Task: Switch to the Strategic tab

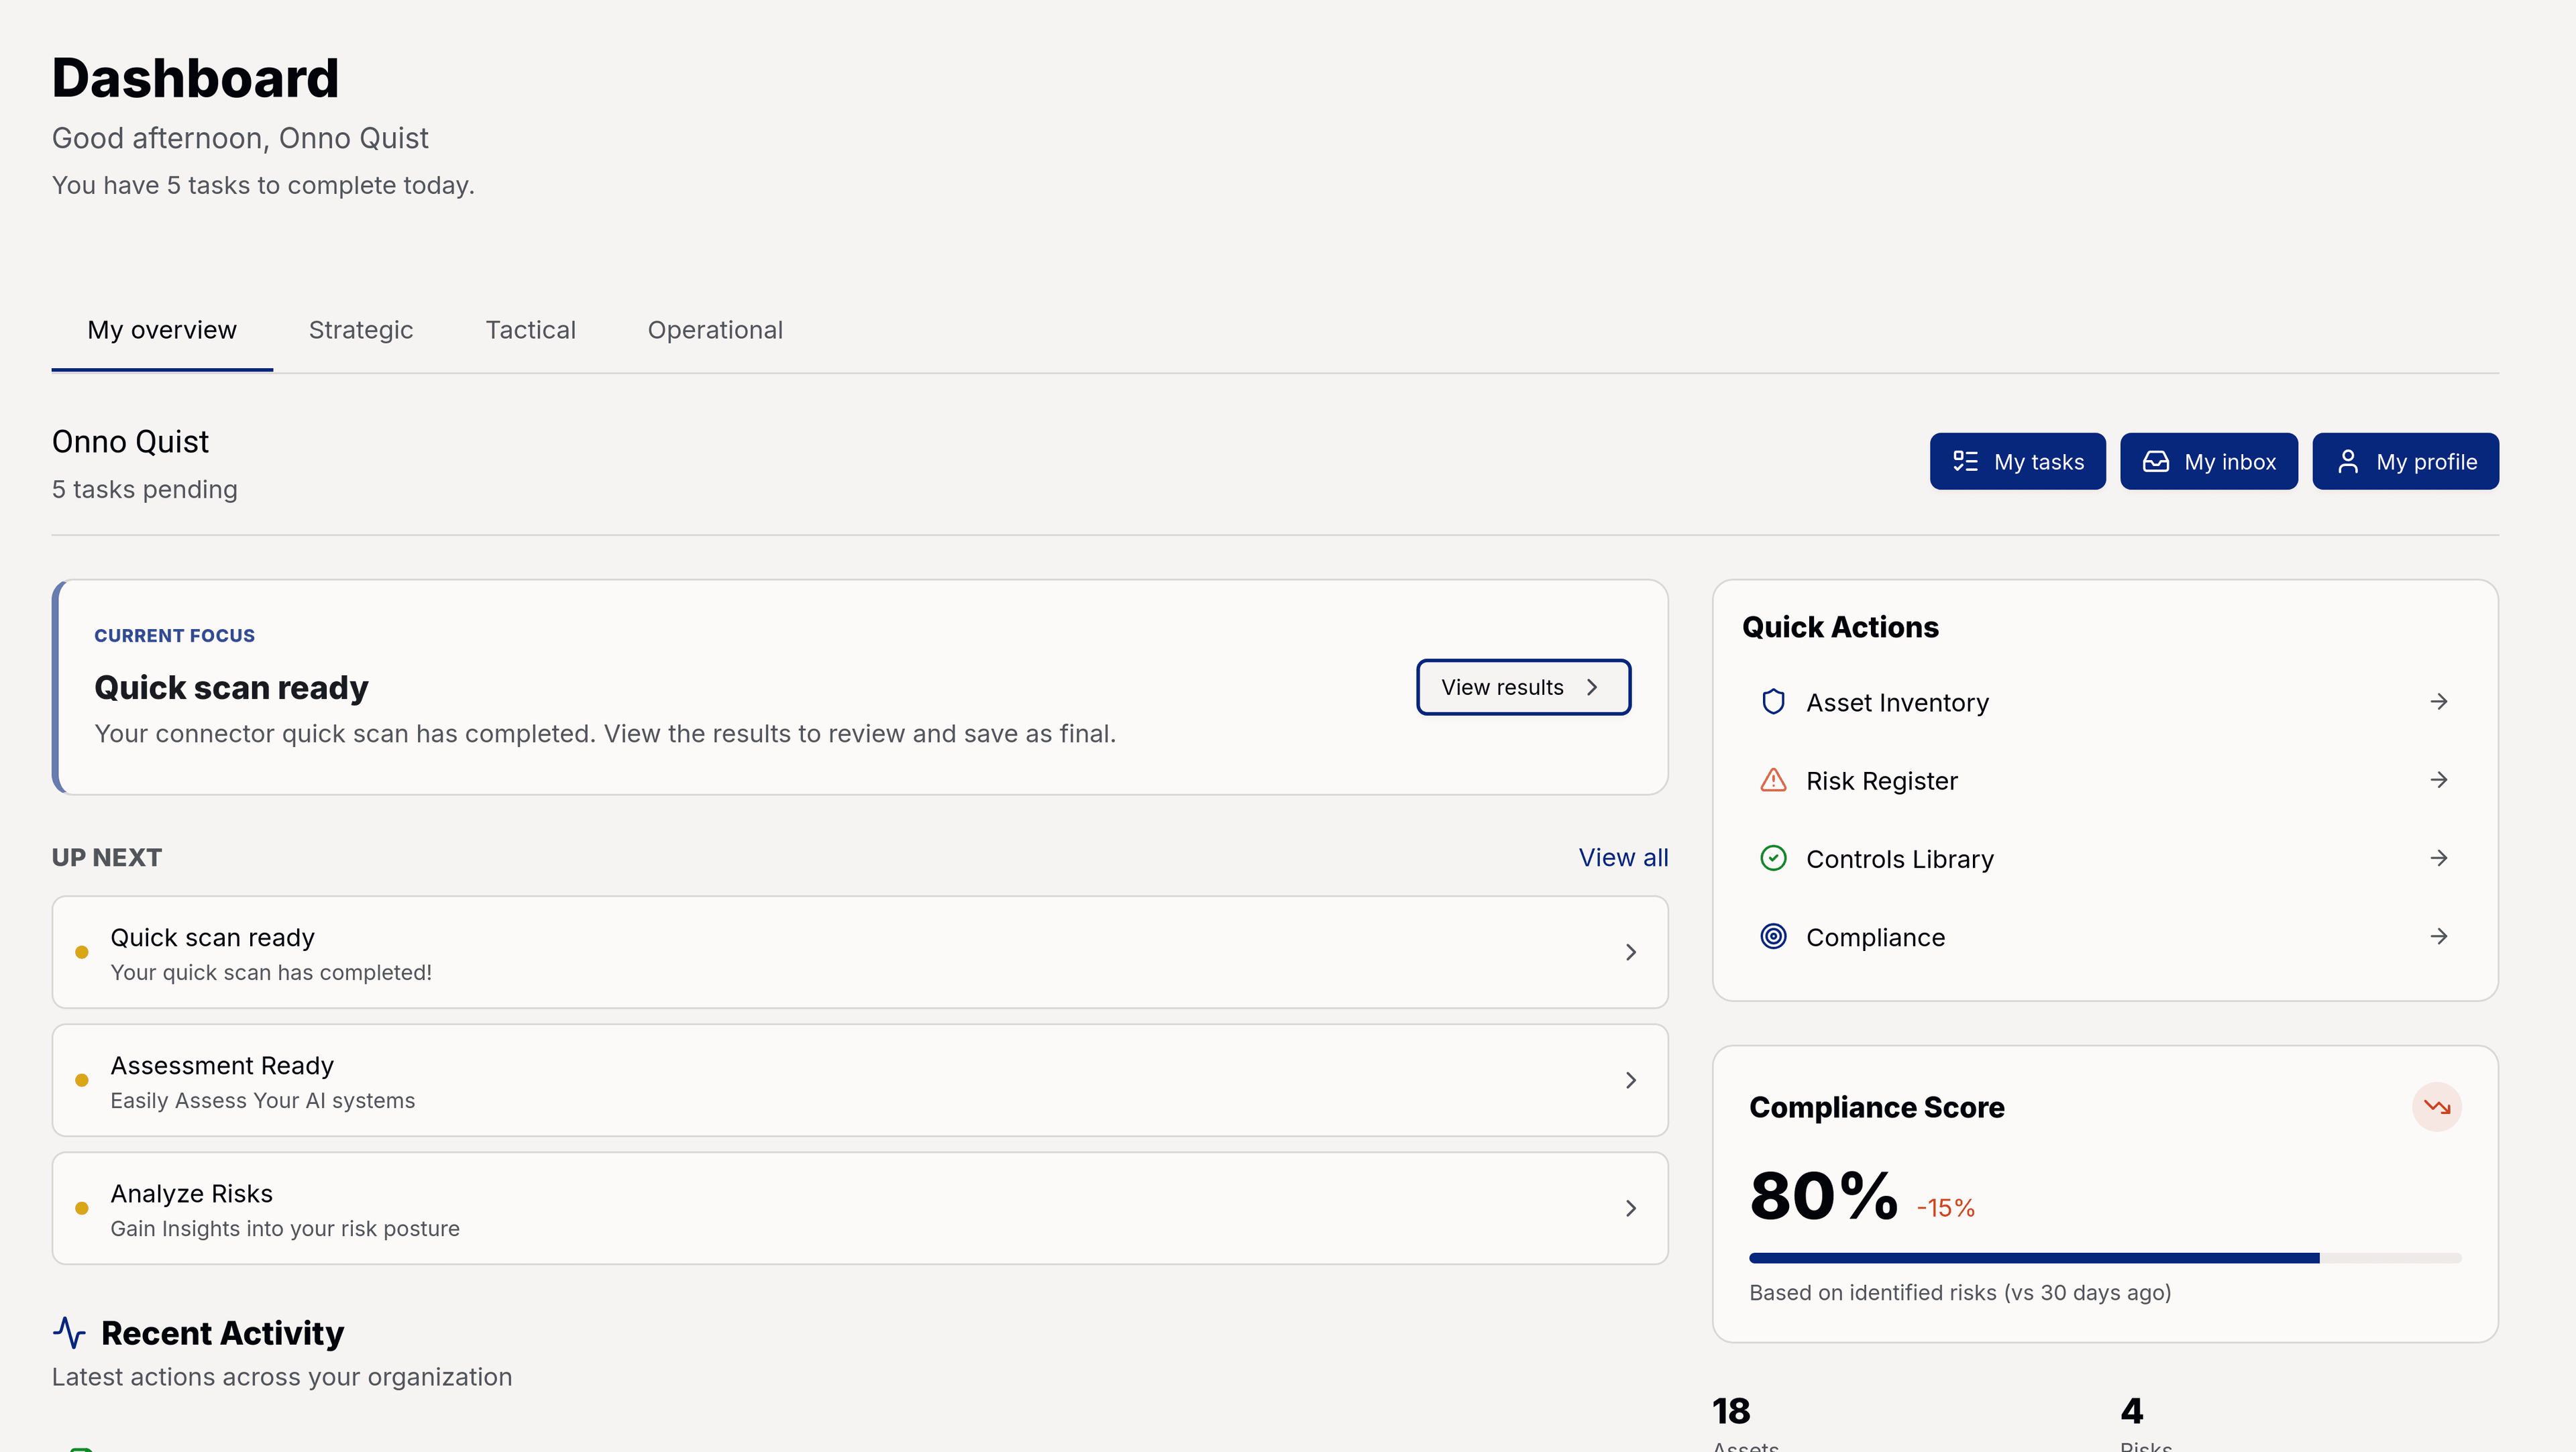Action: tap(360, 330)
